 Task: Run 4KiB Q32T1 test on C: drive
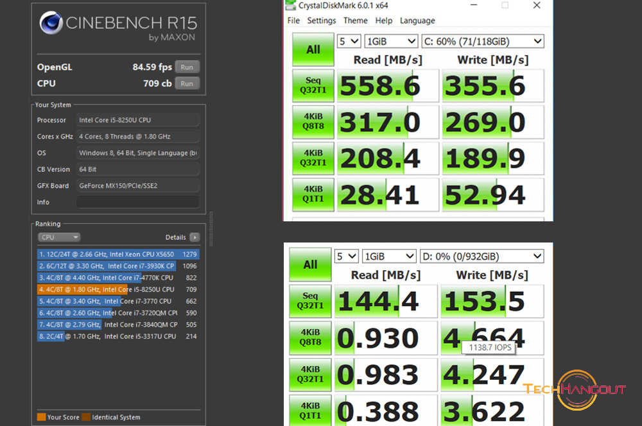(x=313, y=158)
